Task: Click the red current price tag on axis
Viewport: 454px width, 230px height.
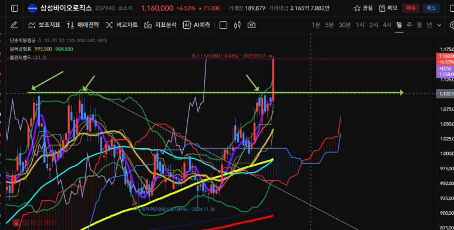Action: click(x=445, y=59)
